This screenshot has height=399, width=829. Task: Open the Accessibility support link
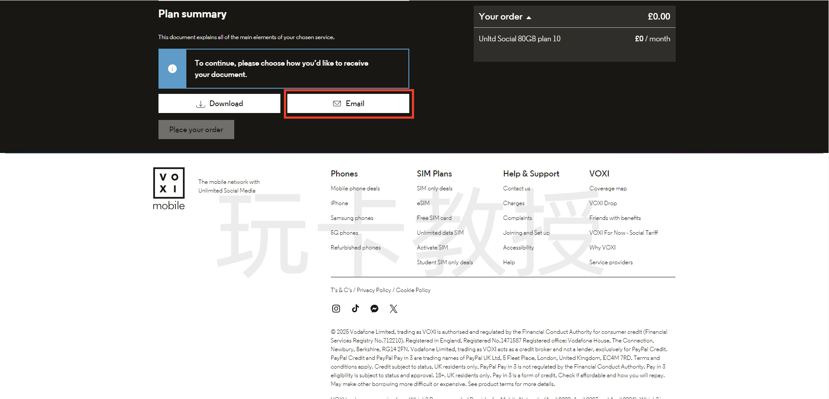tap(518, 248)
